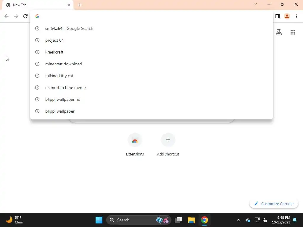Open the Google apps grid
This screenshot has width=303, height=227.
click(x=293, y=32)
